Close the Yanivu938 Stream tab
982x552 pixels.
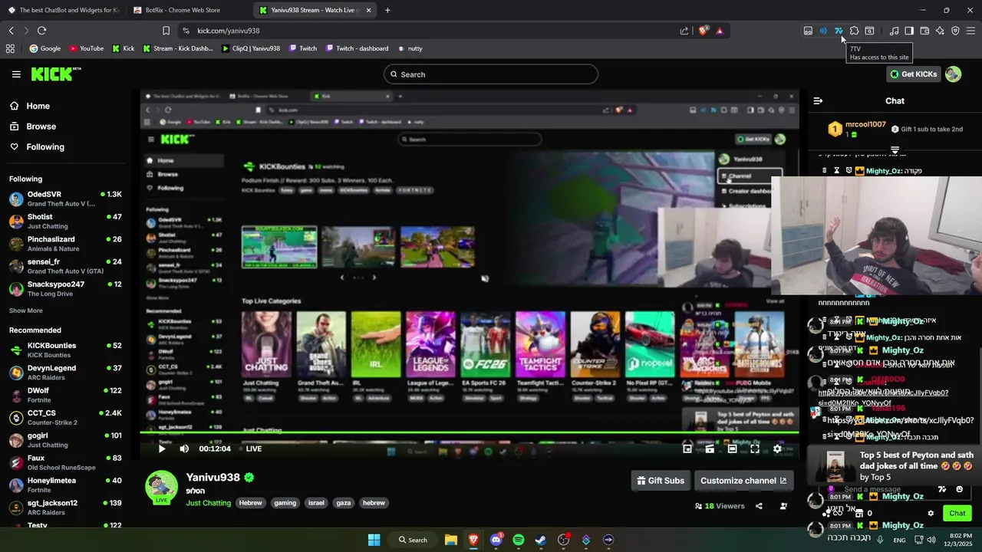[368, 11]
